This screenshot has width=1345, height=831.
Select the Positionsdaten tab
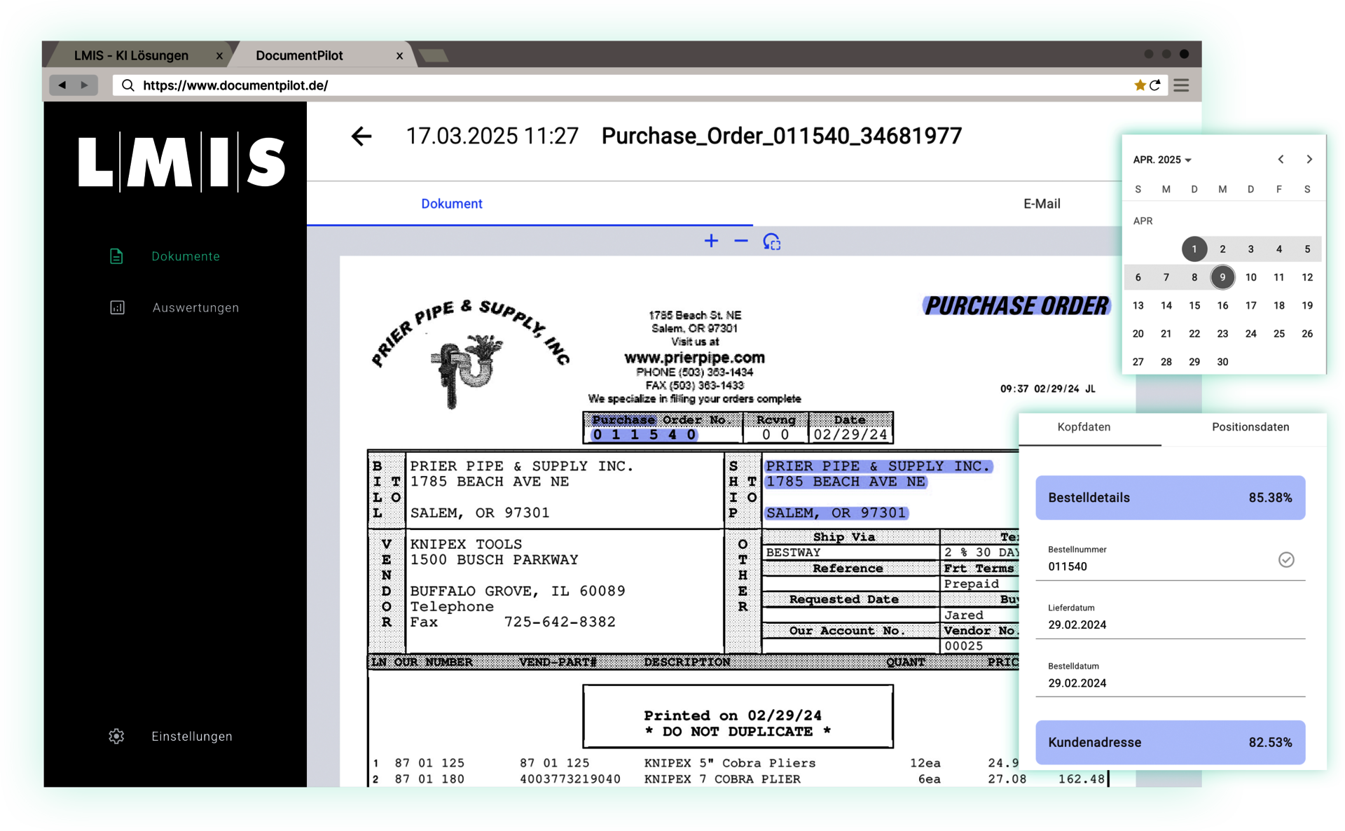[x=1250, y=427]
